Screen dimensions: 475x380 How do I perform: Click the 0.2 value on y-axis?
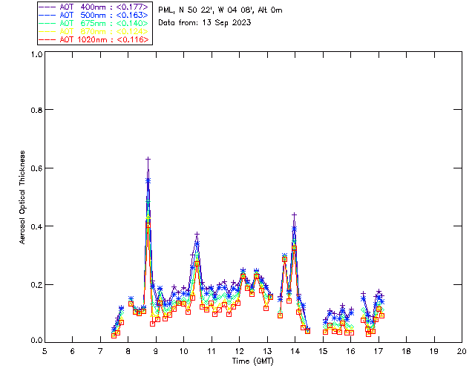[x=36, y=285]
